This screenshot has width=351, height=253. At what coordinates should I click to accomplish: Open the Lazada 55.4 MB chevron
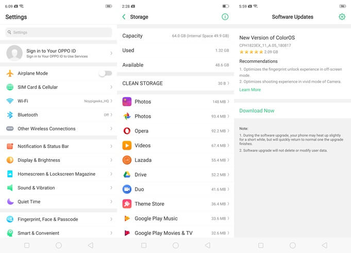pyautogui.click(x=228, y=160)
